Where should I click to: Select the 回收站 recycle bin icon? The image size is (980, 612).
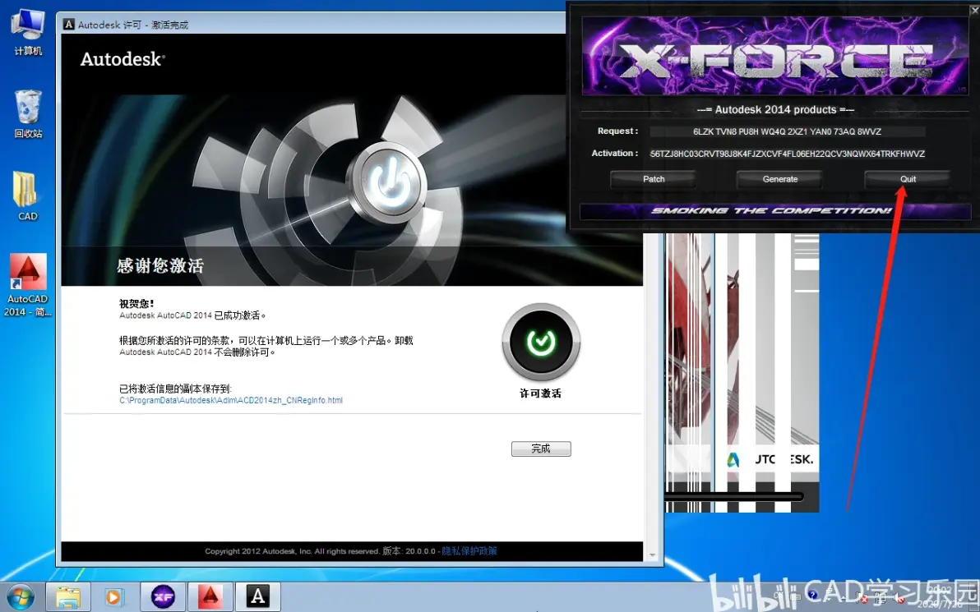click(x=27, y=113)
